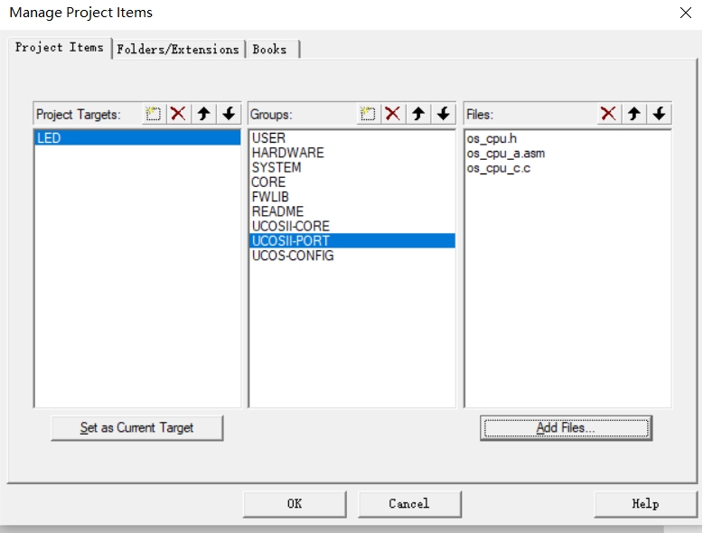Image resolution: width=703 pixels, height=533 pixels.
Task: Select the USER group
Action: pos(351,138)
